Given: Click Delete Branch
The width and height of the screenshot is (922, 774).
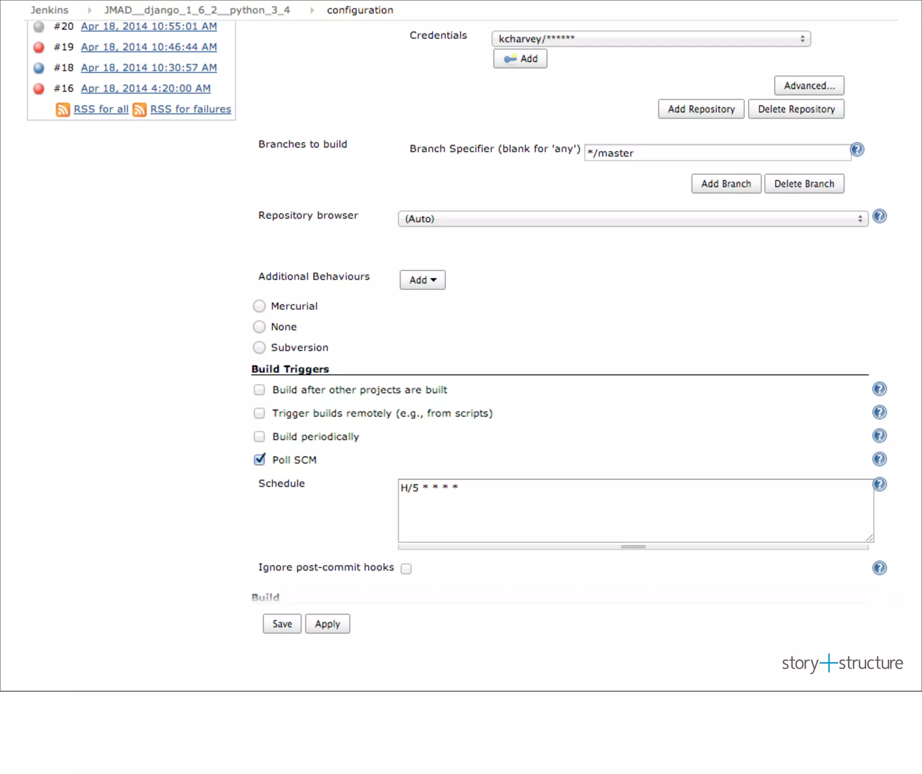Looking at the screenshot, I should pos(804,184).
